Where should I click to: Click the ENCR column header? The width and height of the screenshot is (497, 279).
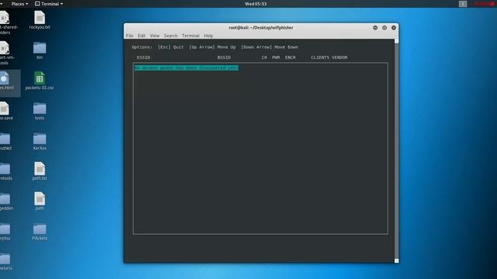(290, 57)
